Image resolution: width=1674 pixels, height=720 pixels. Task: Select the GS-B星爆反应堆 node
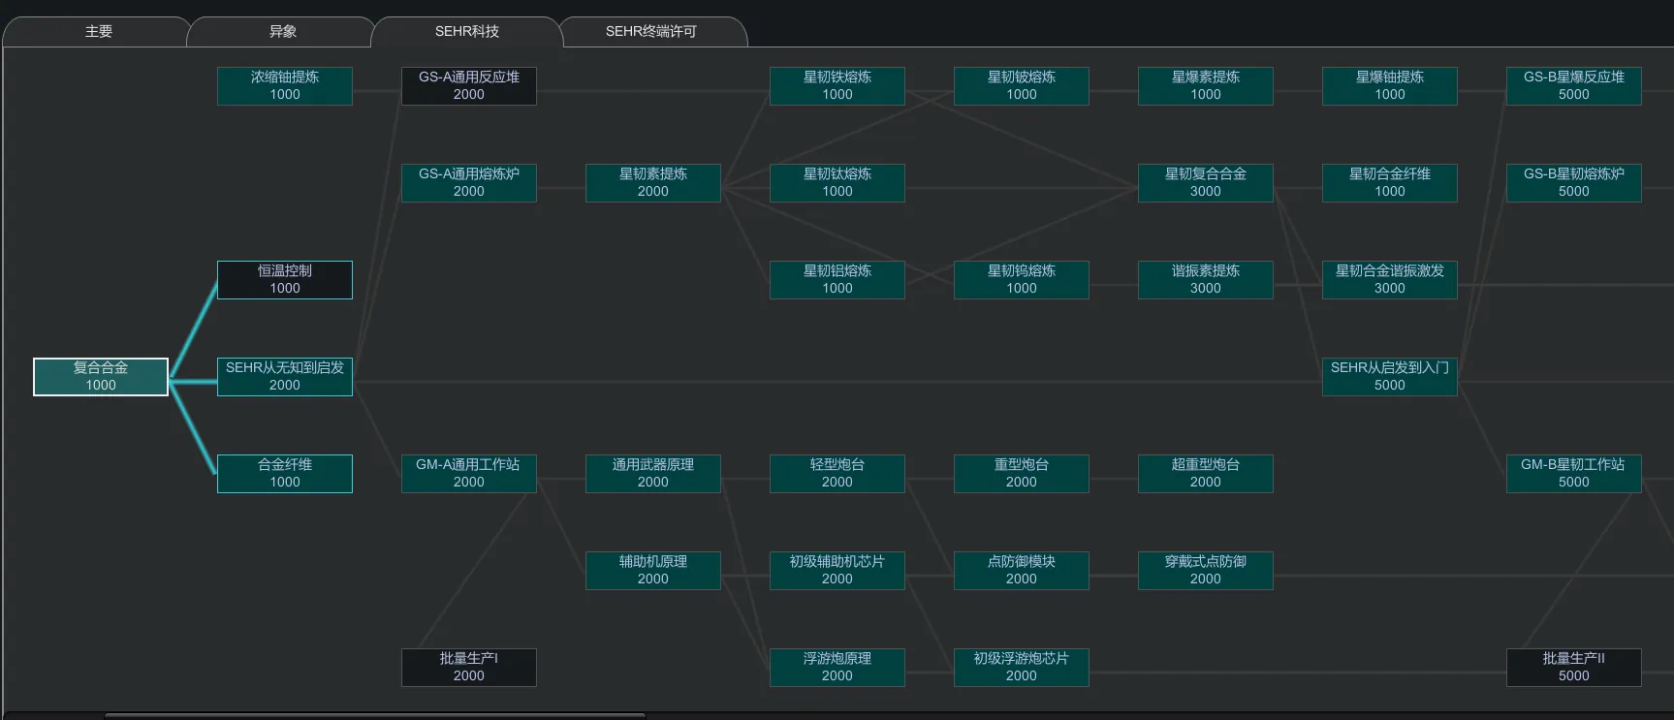(x=1574, y=86)
